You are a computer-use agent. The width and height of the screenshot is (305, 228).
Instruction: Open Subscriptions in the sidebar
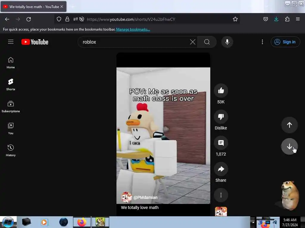click(11, 107)
